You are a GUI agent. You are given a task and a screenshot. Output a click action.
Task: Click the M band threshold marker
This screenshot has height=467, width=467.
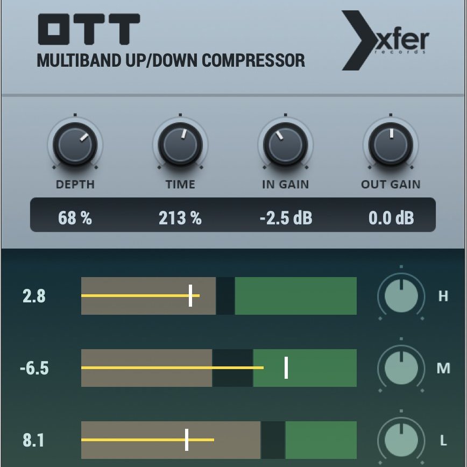286,369
